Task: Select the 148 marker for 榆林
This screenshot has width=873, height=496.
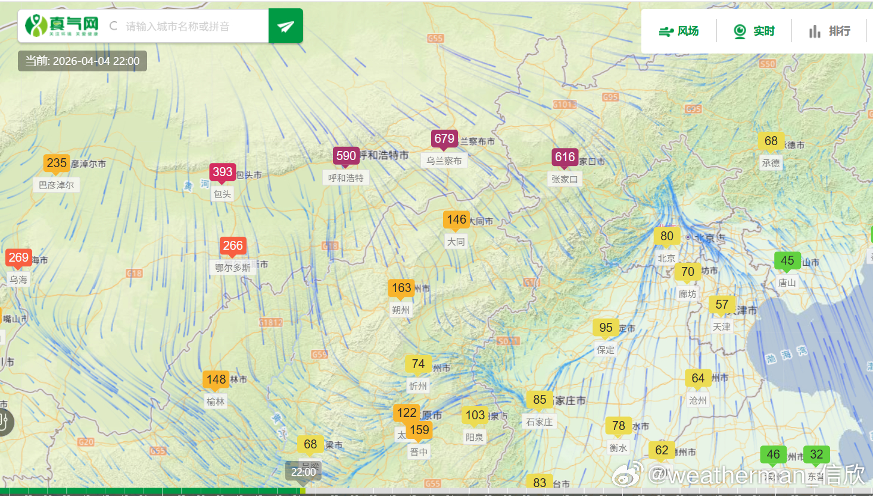Action: coord(216,379)
